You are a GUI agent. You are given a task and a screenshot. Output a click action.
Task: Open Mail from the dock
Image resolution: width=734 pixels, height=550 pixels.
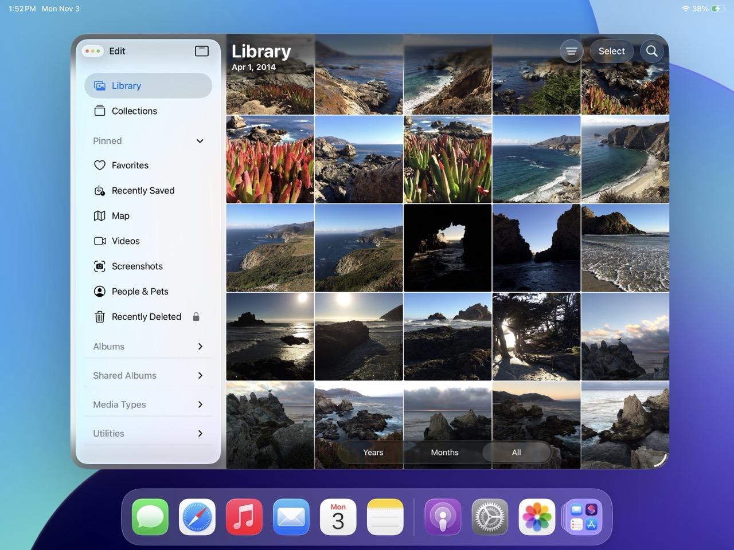291,517
